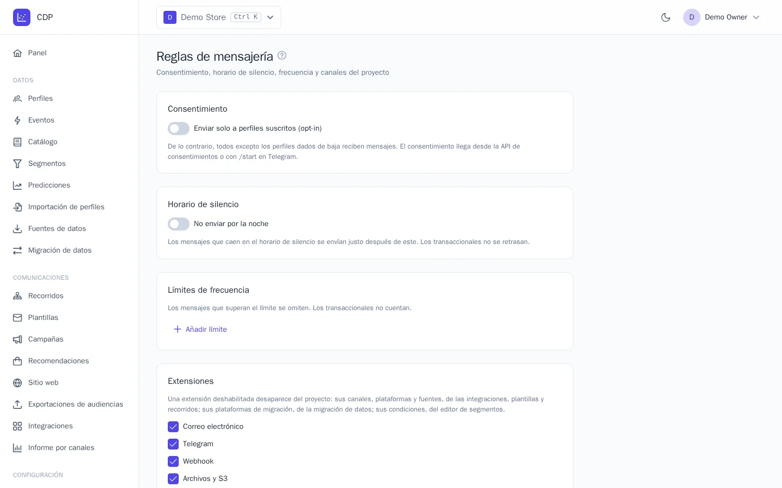This screenshot has height=488, width=782.
Task: Uncheck the Webhook extension checkbox
Action: (x=173, y=461)
